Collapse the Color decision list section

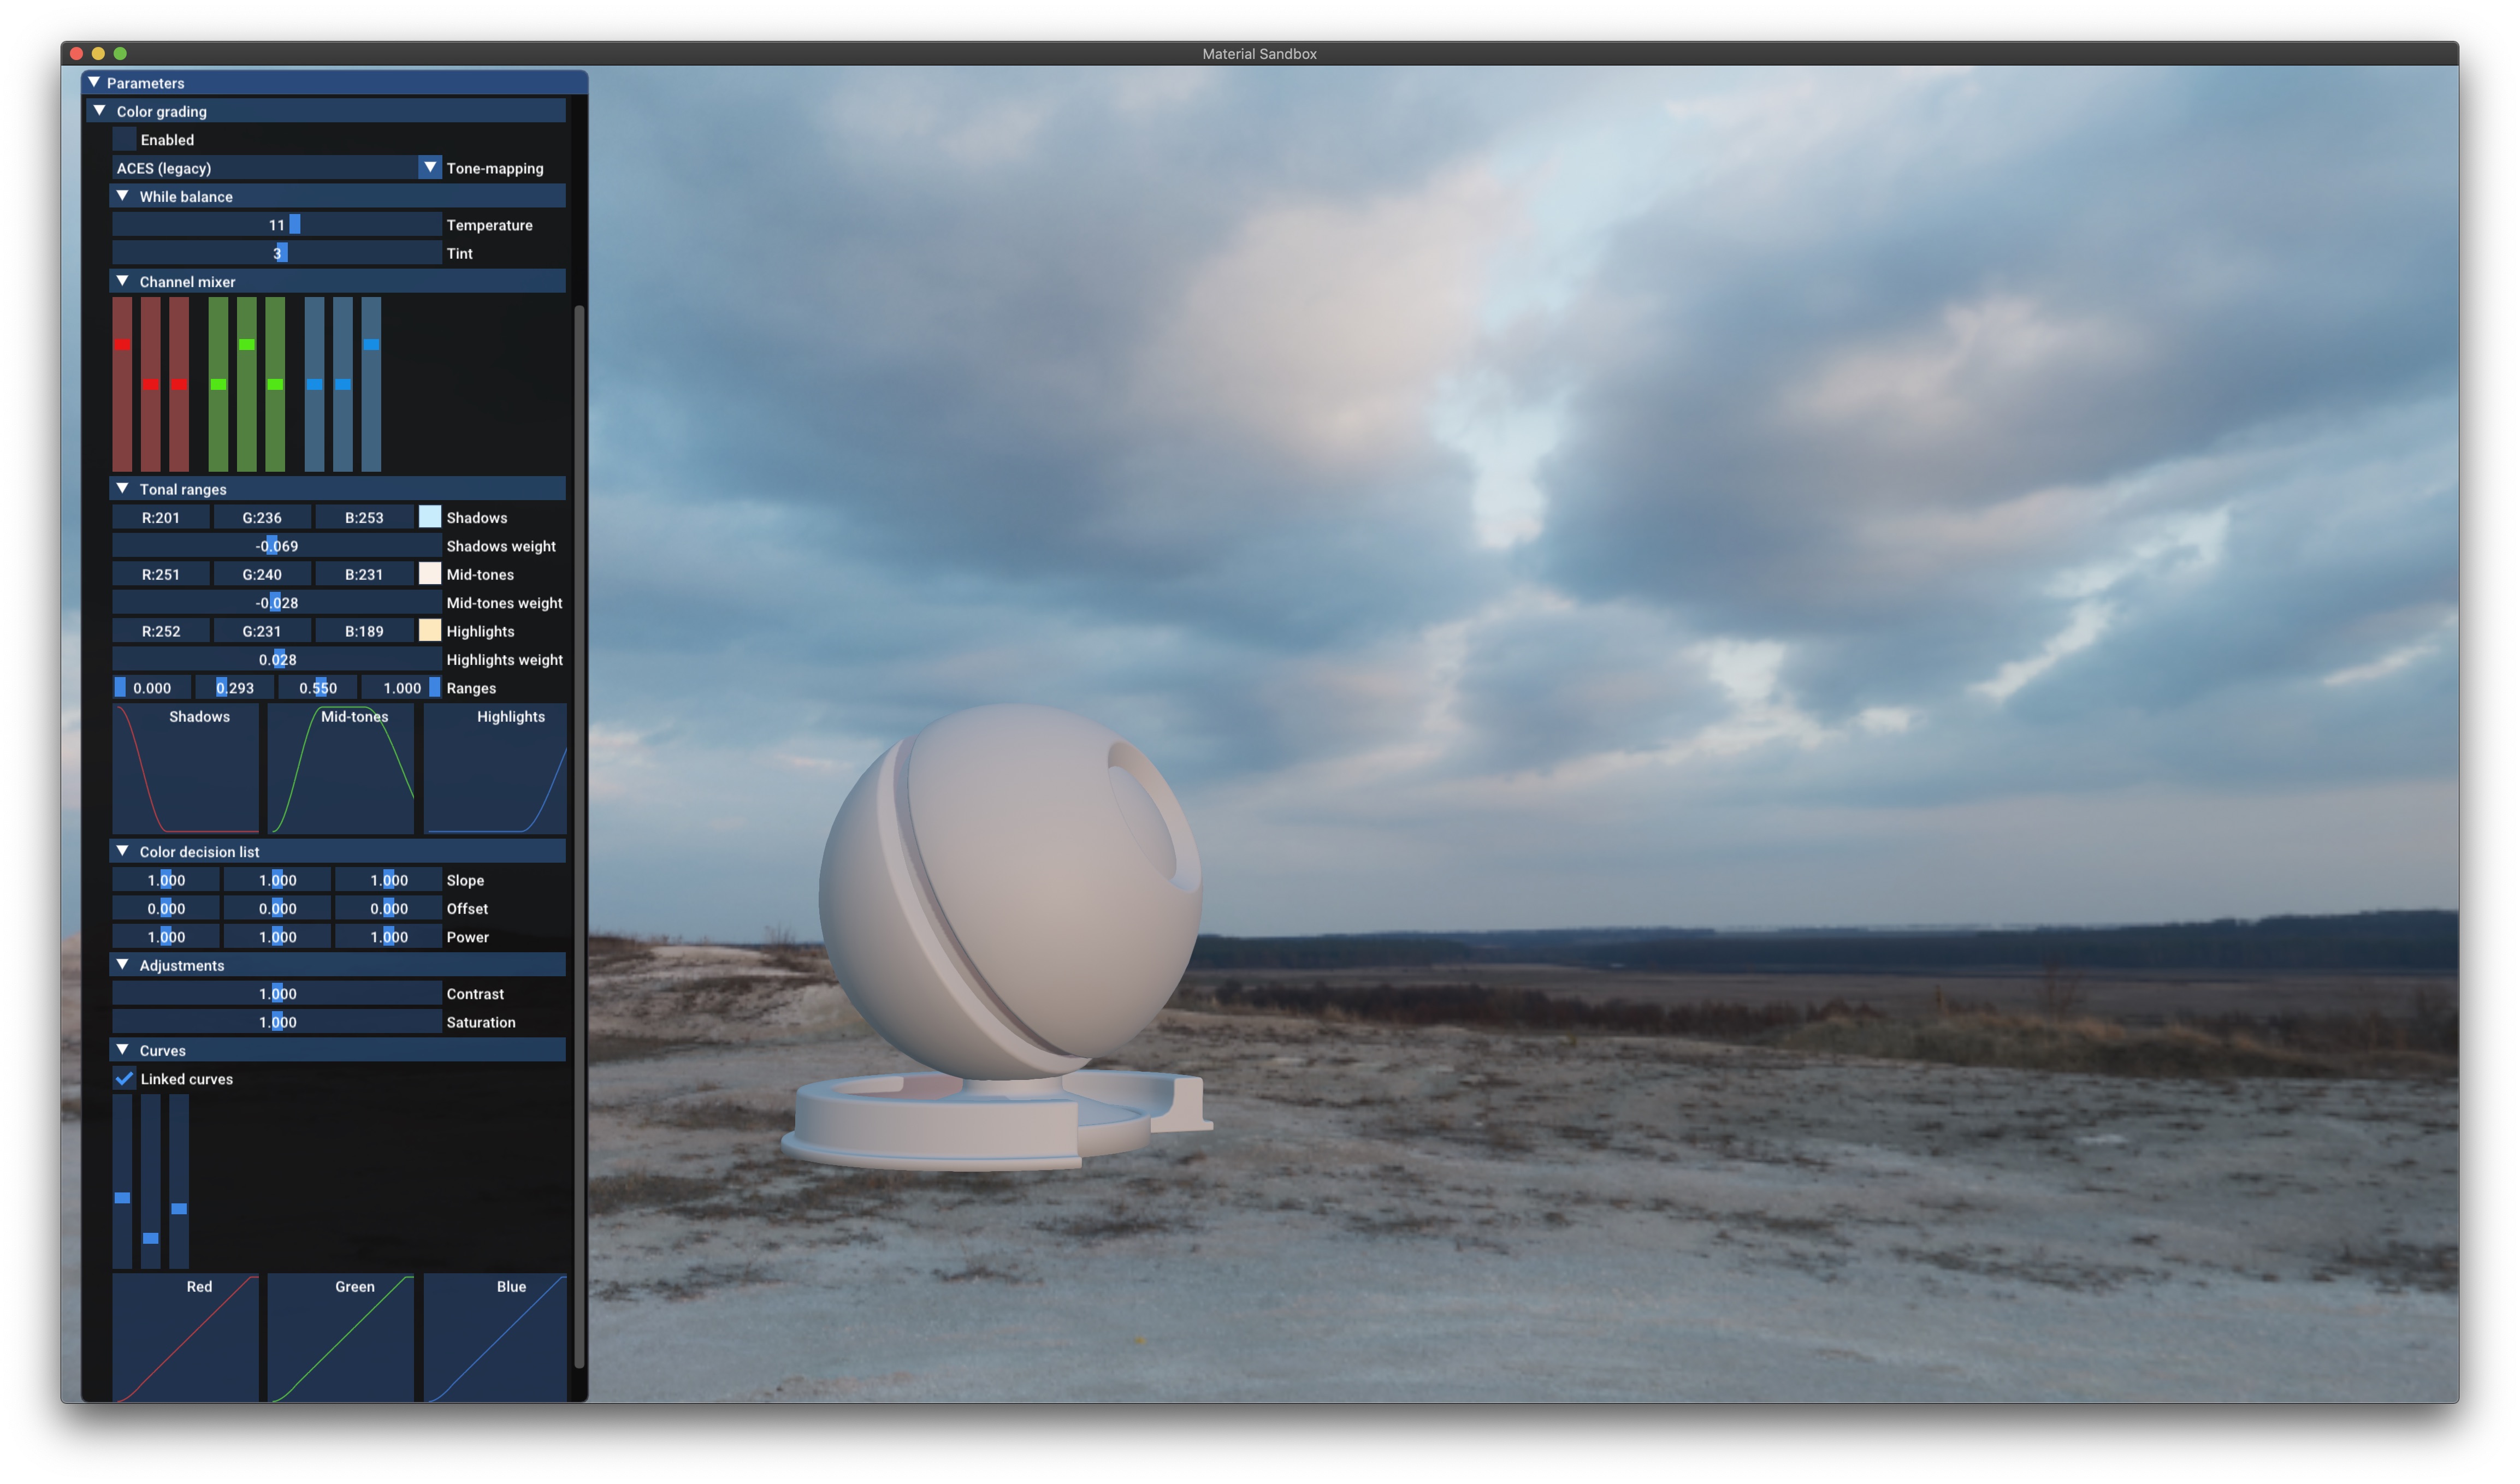[123, 852]
